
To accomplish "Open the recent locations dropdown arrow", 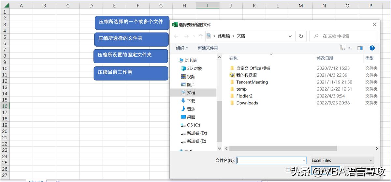I will click(194, 36).
